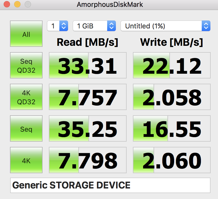This screenshot has height=199, width=218.
Task: Run the 4K test
Action: [x=26, y=160]
